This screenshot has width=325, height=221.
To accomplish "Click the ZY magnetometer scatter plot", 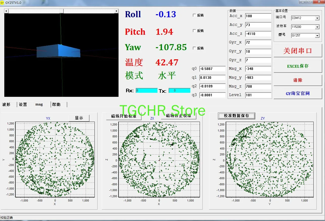I will (x=270, y=159).
